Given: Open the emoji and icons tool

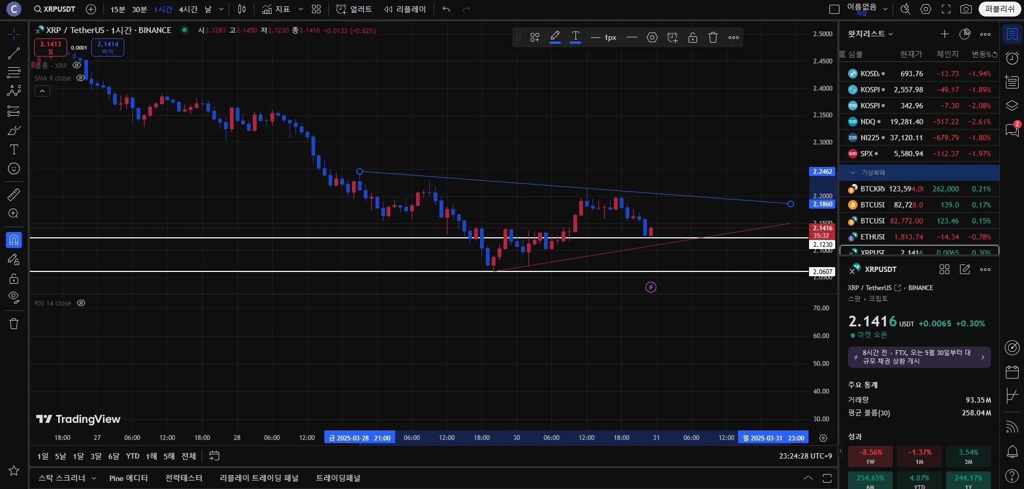Looking at the screenshot, I should [x=14, y=169].
